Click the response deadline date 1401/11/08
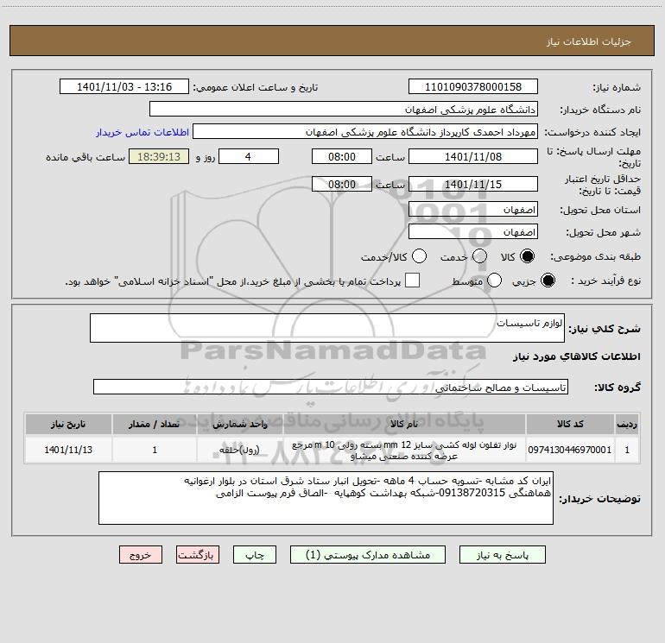The image size is (665, 643). coord(473,157)
